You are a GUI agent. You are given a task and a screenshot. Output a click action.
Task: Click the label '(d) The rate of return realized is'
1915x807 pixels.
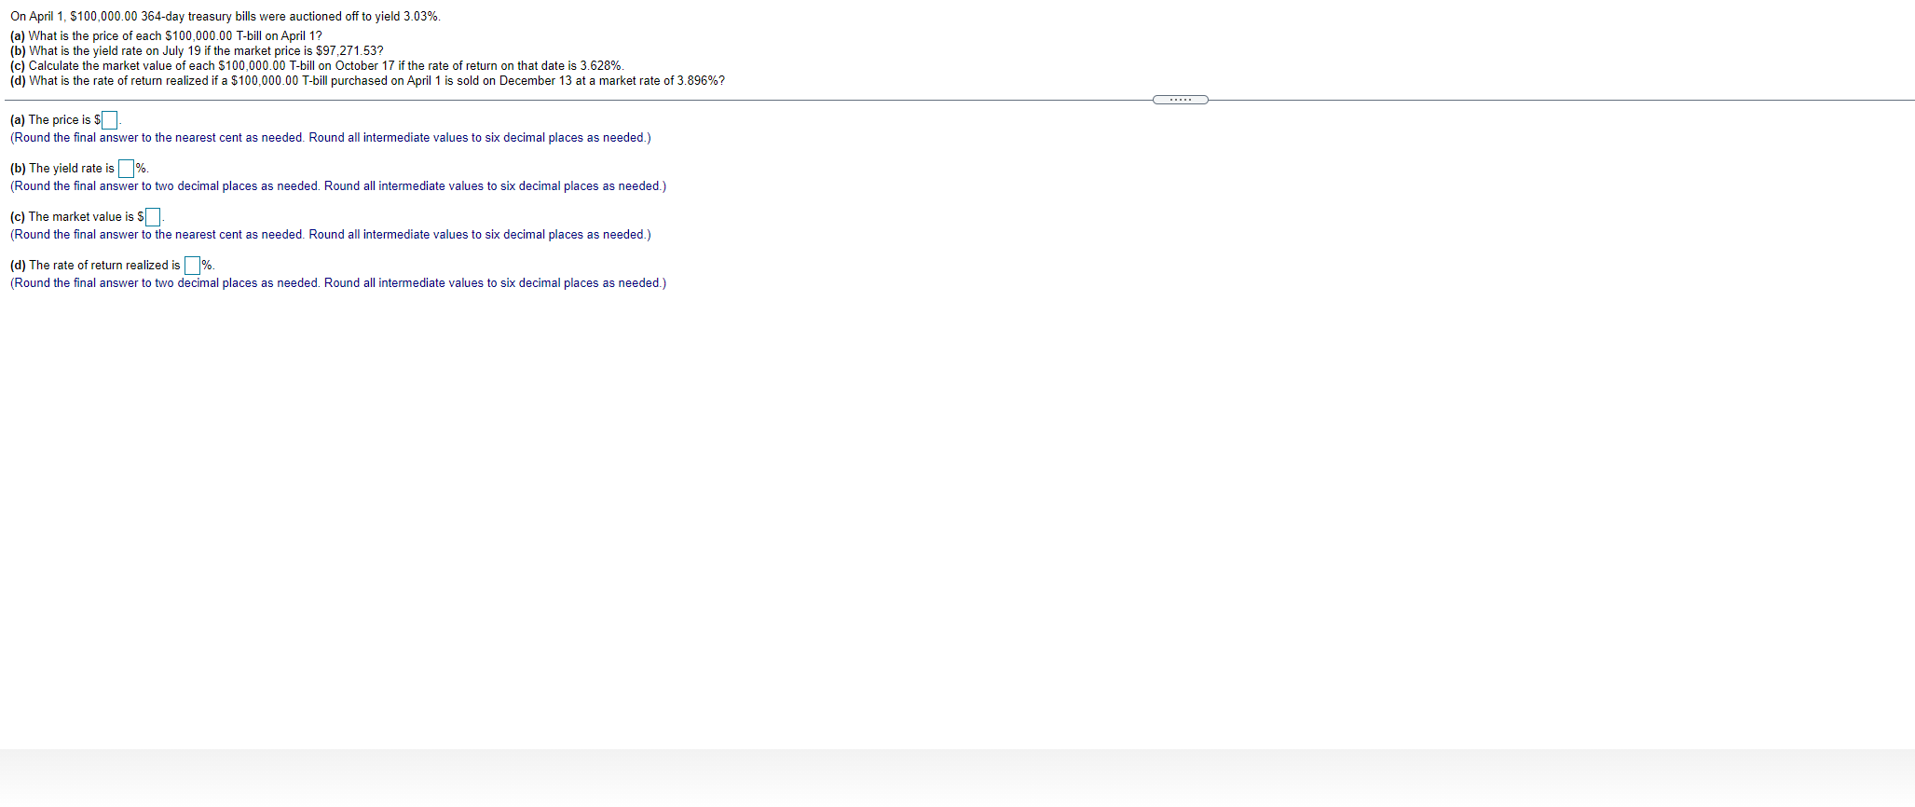(x=95, y=266)
